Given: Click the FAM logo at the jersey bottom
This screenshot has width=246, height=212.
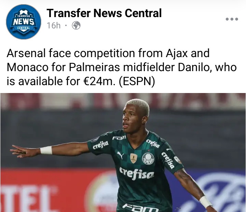Looking at the screenshot, I should point(140,208).
